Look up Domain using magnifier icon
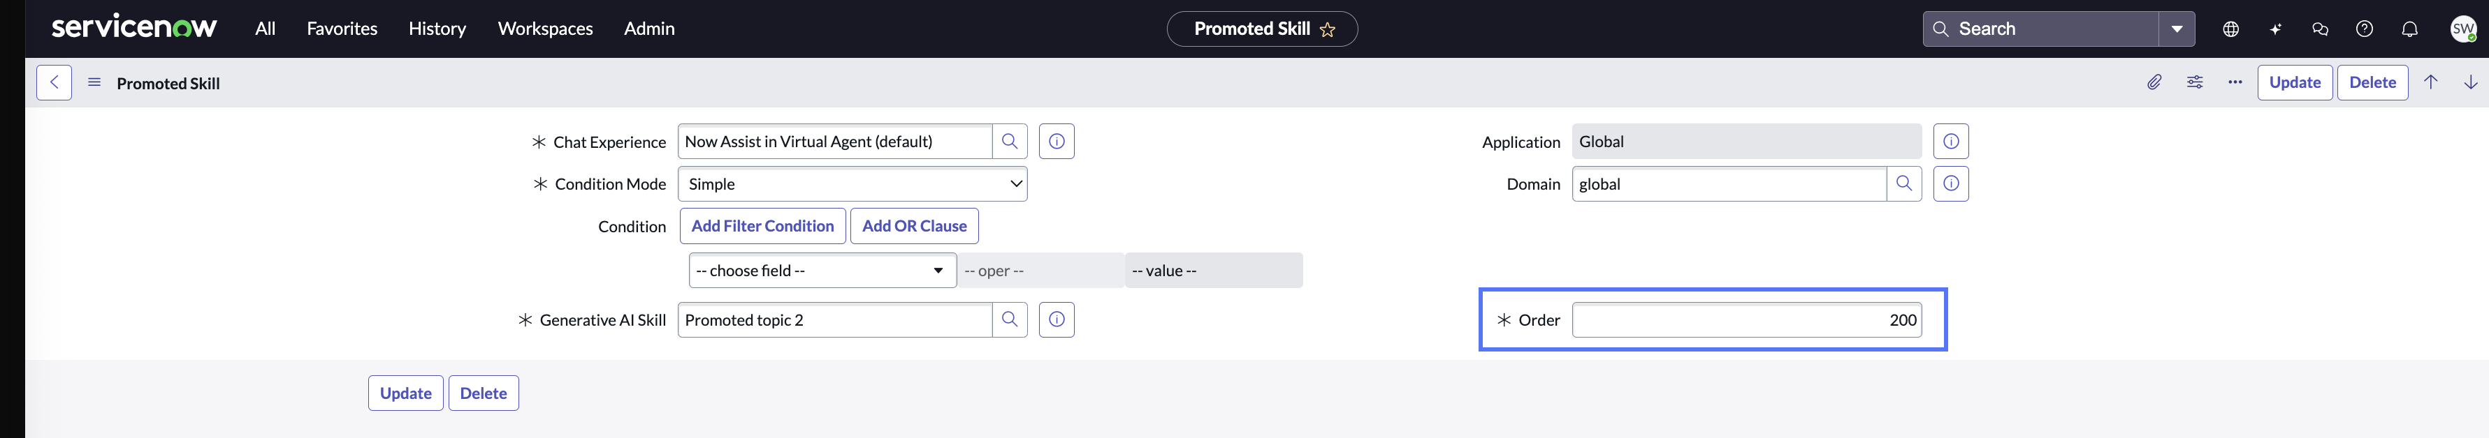Viewport: 2489px width, 438px height. pos(1903,184)
